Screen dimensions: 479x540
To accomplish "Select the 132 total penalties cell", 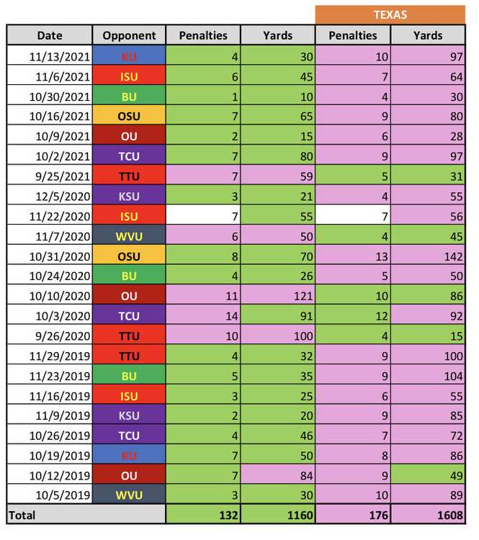I will (202, 515).
